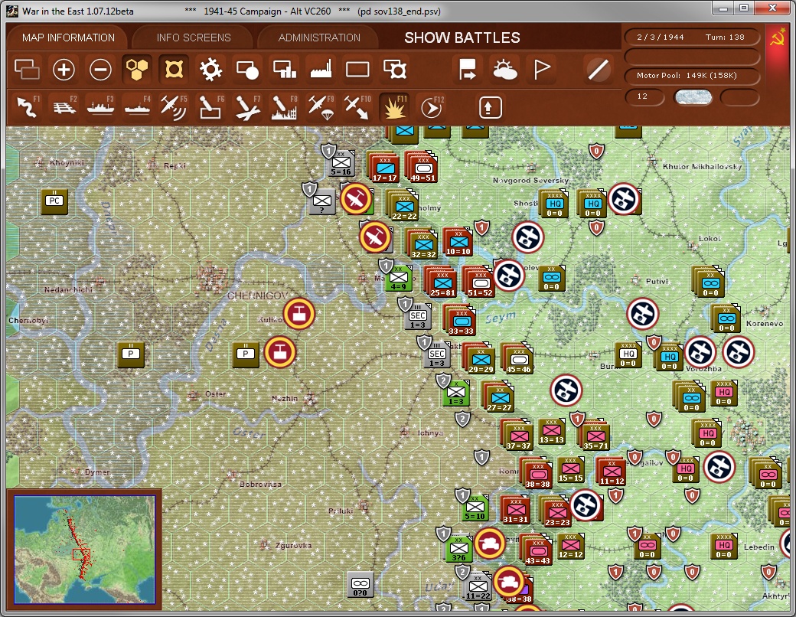Click the rectangle-and-circle unit display icon
This screenshot has height=617, width=796.
(247, 69)
